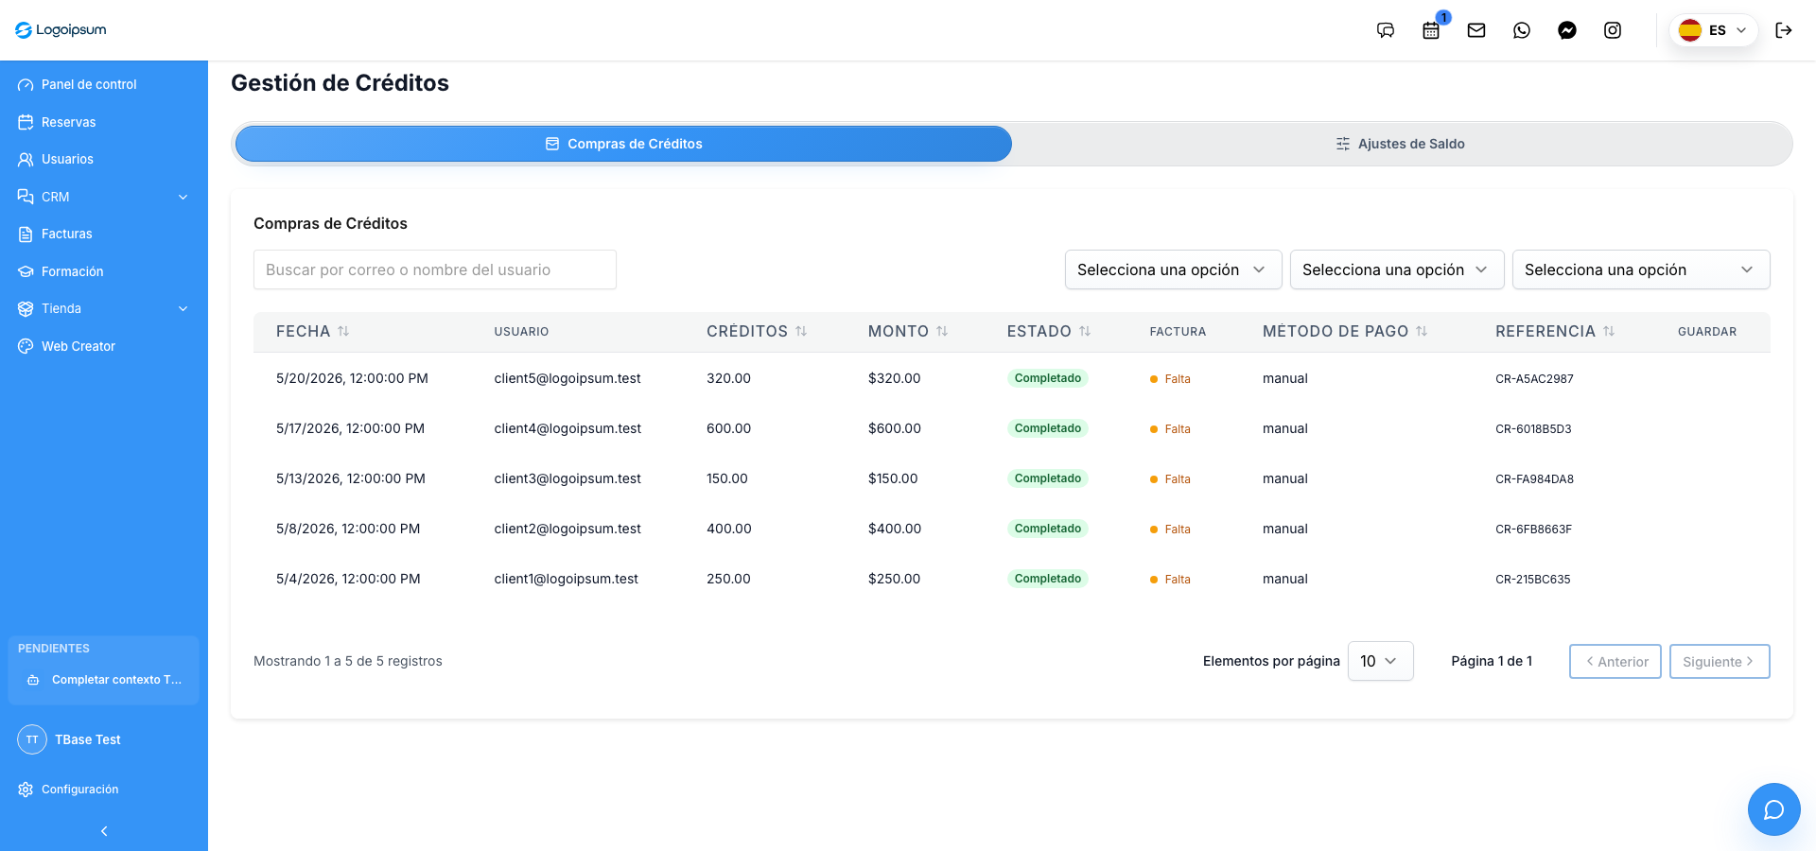Focus the search by email or name field
The width and height of the screenshot is (1816, 851).
pyautogui.click(x=435, y=269)
